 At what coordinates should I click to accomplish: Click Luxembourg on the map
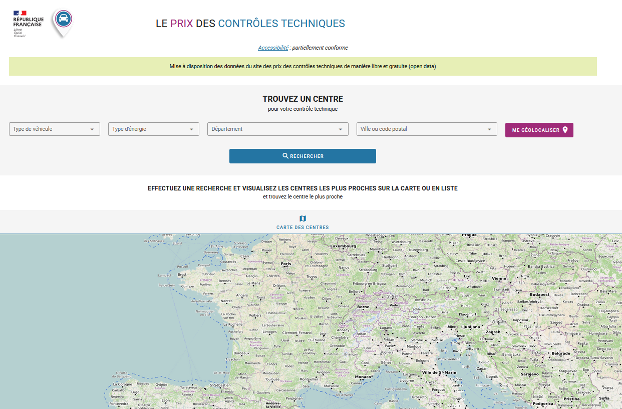tap(343, 246)
